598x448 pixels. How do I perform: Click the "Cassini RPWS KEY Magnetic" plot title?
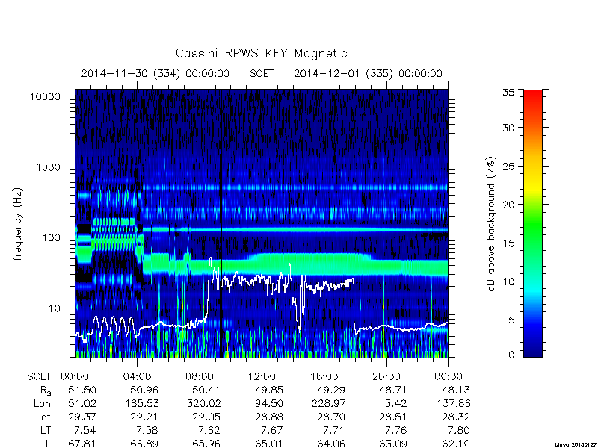tap(261, 53)
